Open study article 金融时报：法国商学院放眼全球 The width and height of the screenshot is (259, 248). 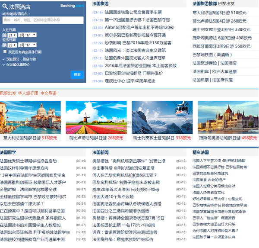28,190
